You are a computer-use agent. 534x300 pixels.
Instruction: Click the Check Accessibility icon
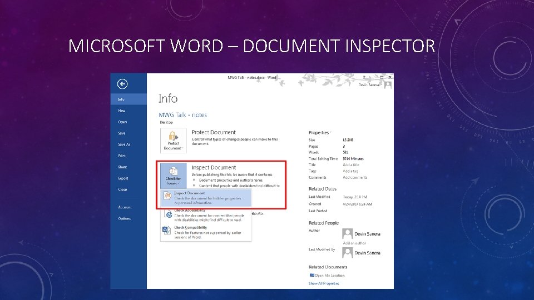tap(168, 213)
